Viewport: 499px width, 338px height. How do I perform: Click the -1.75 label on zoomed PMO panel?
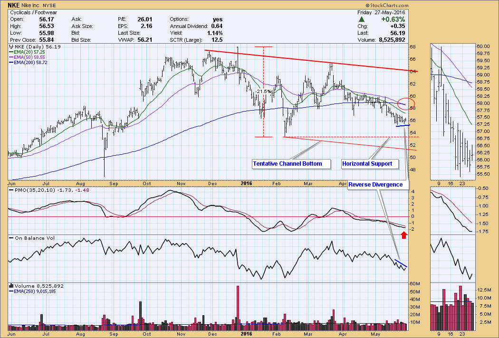[x=483, y=232]
